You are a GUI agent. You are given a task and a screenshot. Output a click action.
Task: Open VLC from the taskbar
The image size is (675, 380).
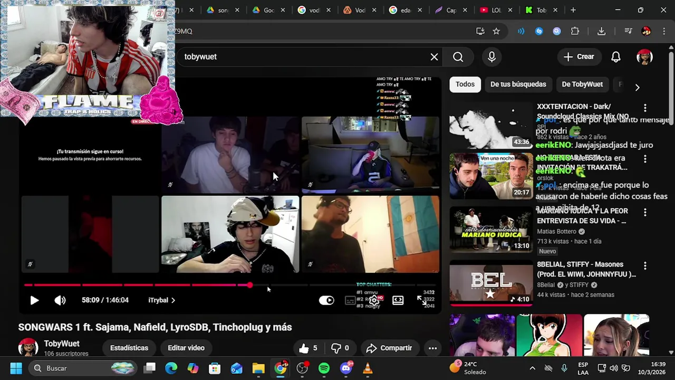(368, 368)
